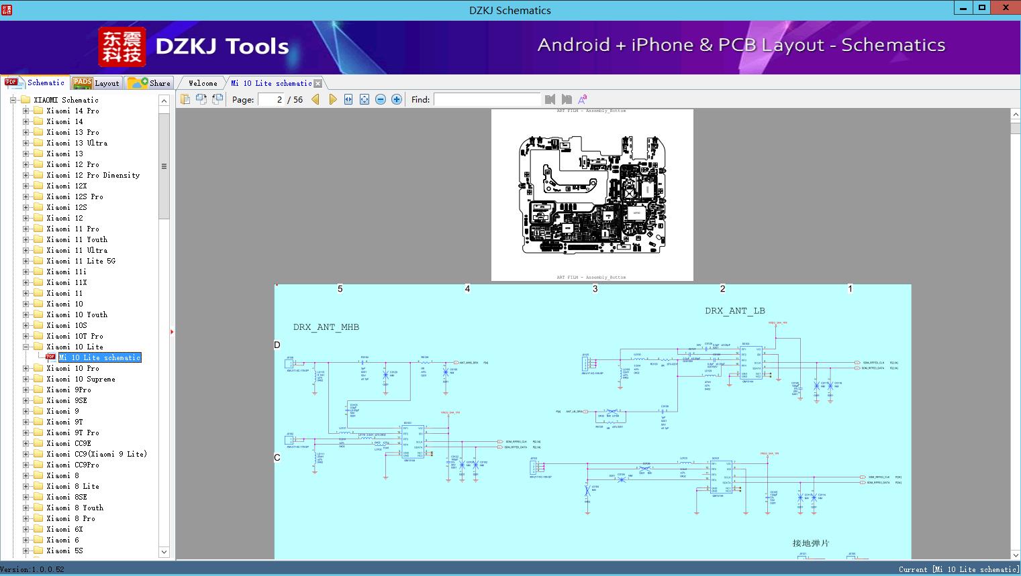Select Xiaomi 12X tree entry

[67, 186]
